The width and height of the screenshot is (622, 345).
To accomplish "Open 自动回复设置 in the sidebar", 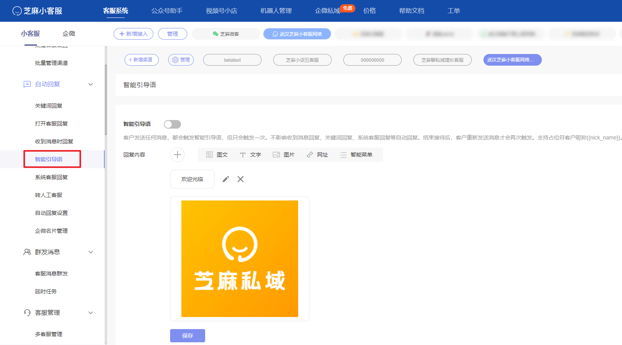I will 51,213.
